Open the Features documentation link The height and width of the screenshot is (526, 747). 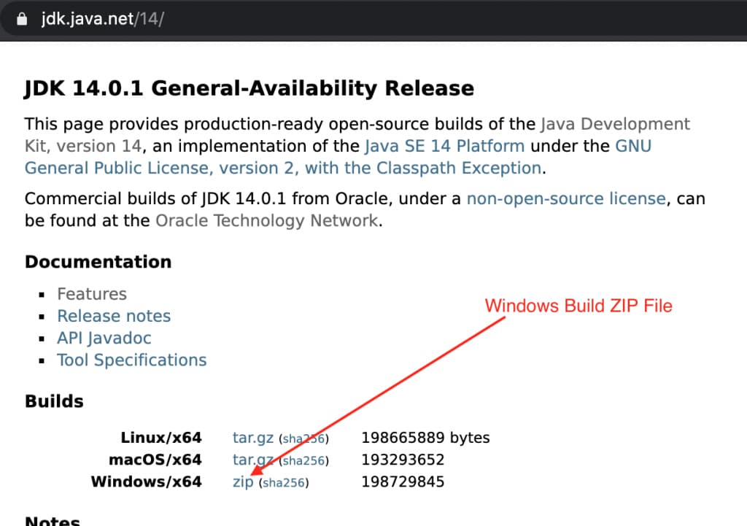click(x=92, y=294)
